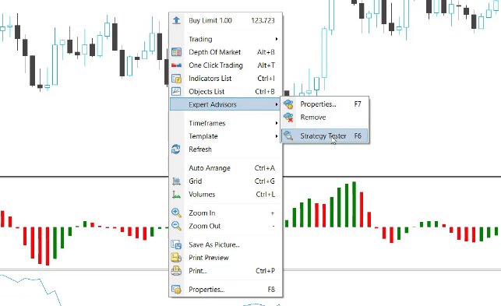Image resolution: width=501 pixels, height=306 pixels.
Task: Click the Zoom Out magnifier icon
Action: [x=176, y=226]
